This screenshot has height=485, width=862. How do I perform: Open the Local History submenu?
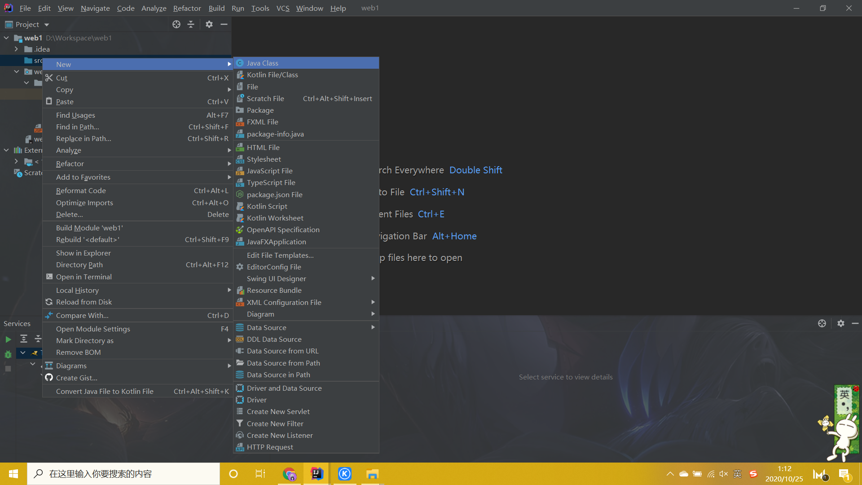click(x=138, y=290)
